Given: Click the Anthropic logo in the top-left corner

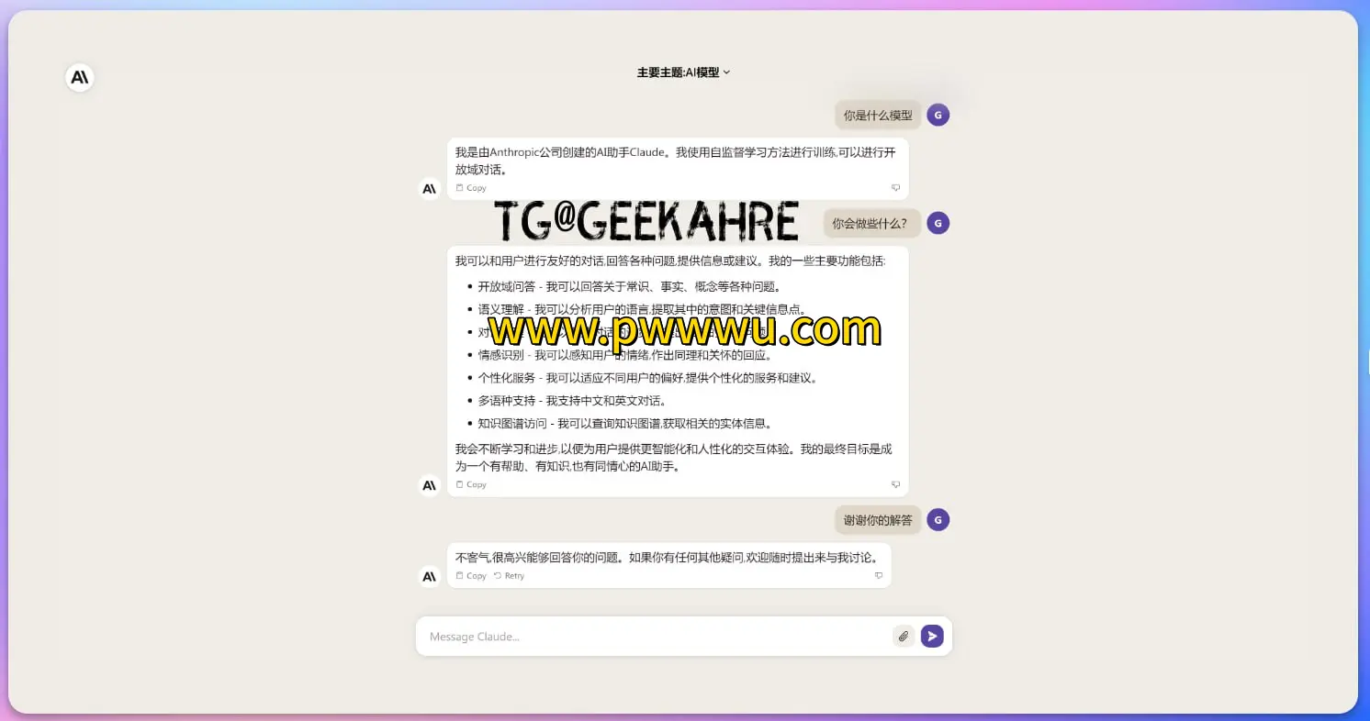Looking at the screenshot, I should pos(80,78).
